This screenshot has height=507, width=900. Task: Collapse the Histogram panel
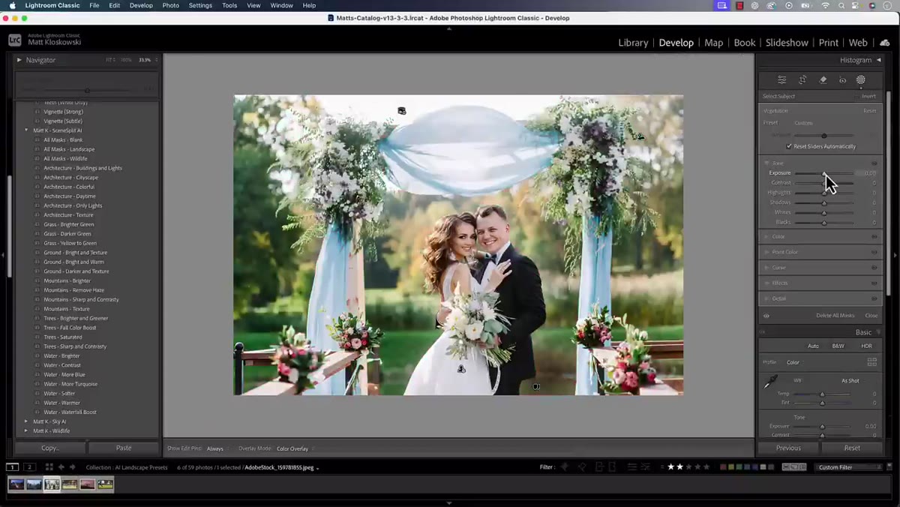point(879,60)
